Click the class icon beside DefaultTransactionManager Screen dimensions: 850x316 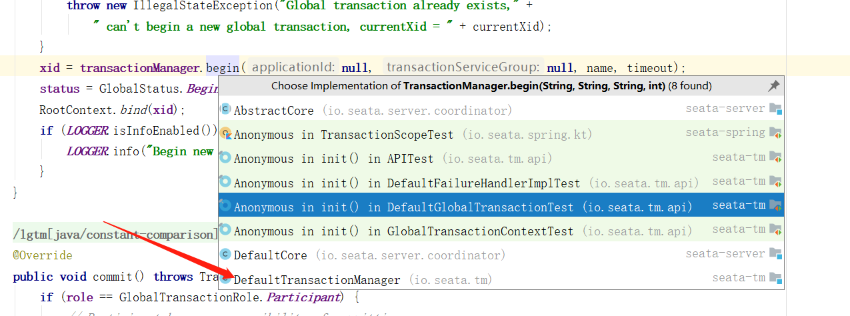pyautogui.click(x=225, y=278)
